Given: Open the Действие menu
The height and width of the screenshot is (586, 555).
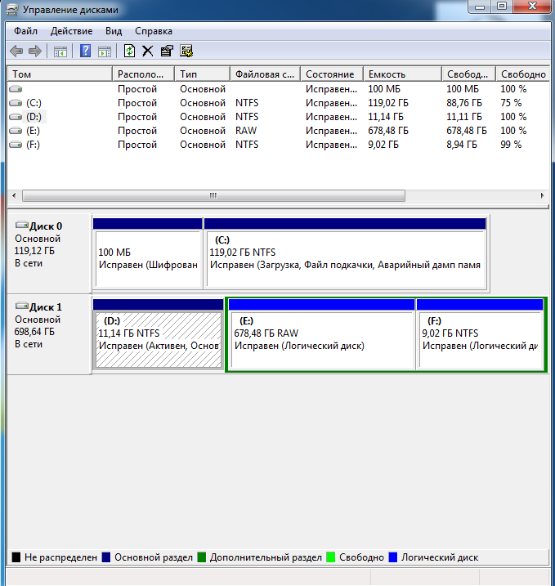Looking at the screenshot, I should tap(71, 31).
